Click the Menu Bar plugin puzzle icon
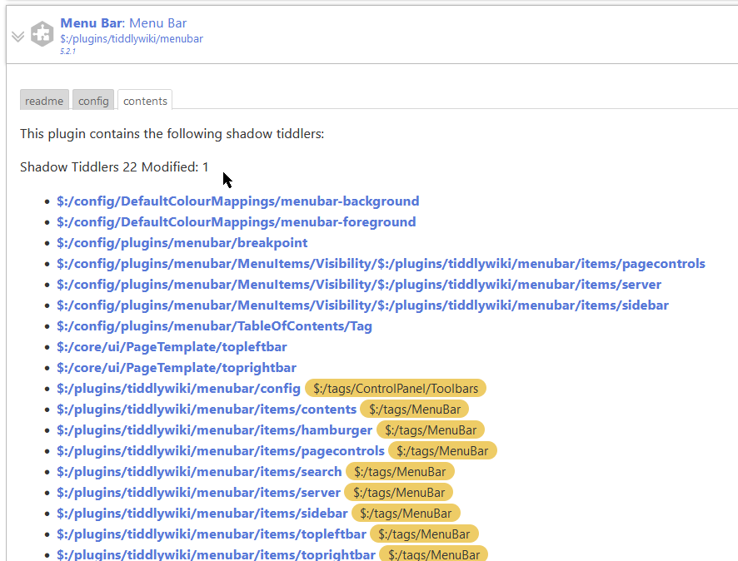The width and height of the screenshot is (738, 561). pos(42,34)
